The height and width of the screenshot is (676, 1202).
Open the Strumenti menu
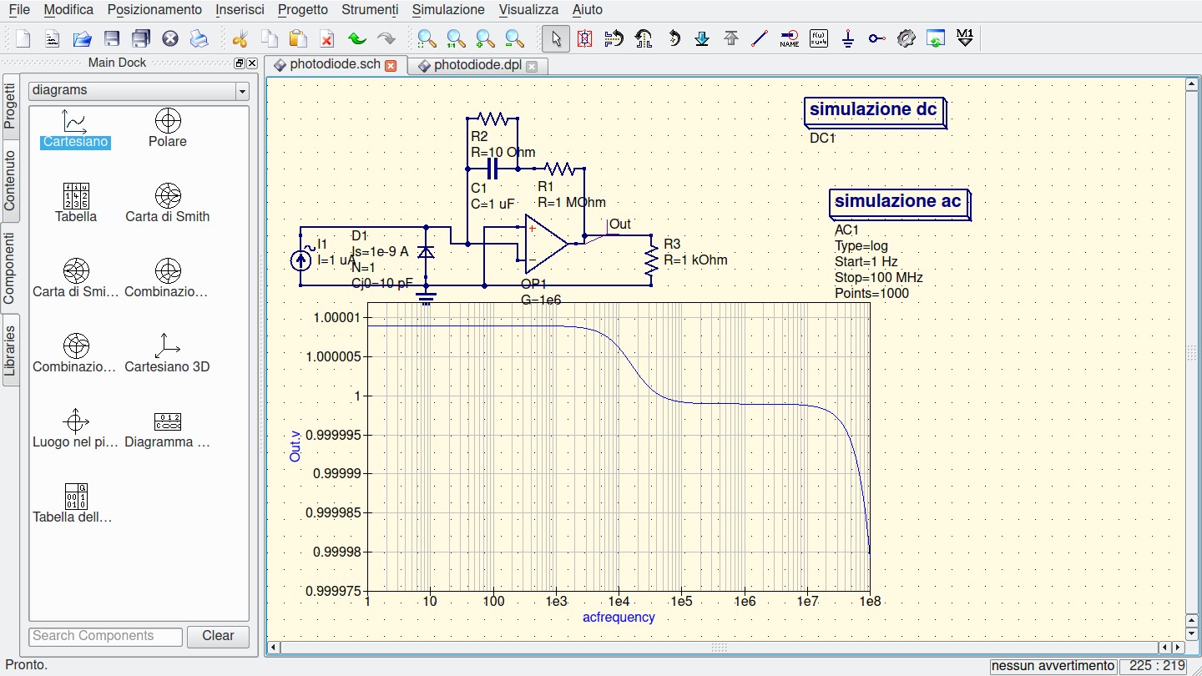tap(370, 10)
